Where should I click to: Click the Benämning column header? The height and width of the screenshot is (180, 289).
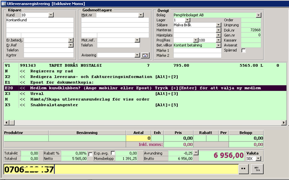pos(87,133)
